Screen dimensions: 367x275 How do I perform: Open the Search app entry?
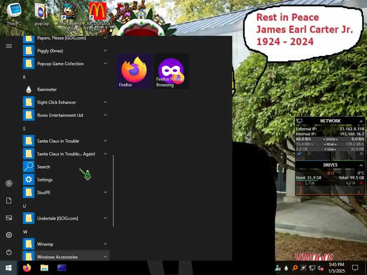click(x=66, y=167)
